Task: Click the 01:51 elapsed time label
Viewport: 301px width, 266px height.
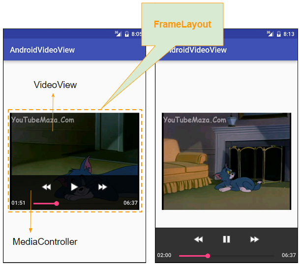Action: (x=18, y=203)
